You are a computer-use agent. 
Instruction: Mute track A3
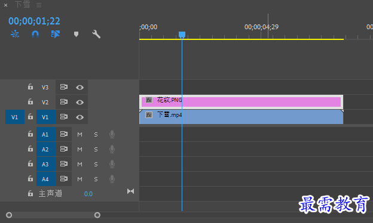[80, 164]
